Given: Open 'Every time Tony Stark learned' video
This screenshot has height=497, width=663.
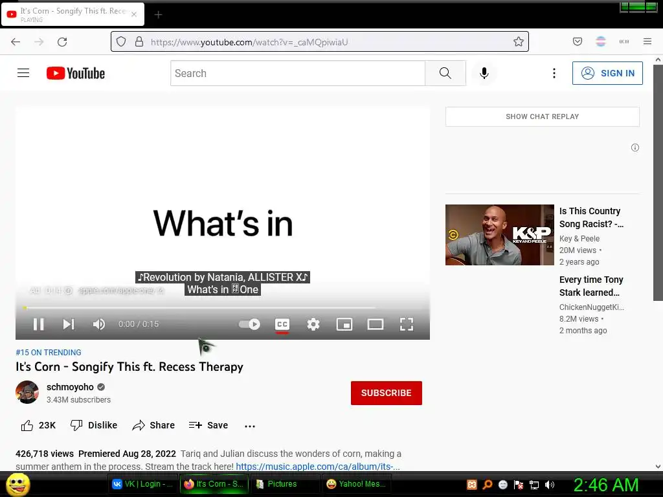Looking at the screenshot, I should [x=591, y=286].
